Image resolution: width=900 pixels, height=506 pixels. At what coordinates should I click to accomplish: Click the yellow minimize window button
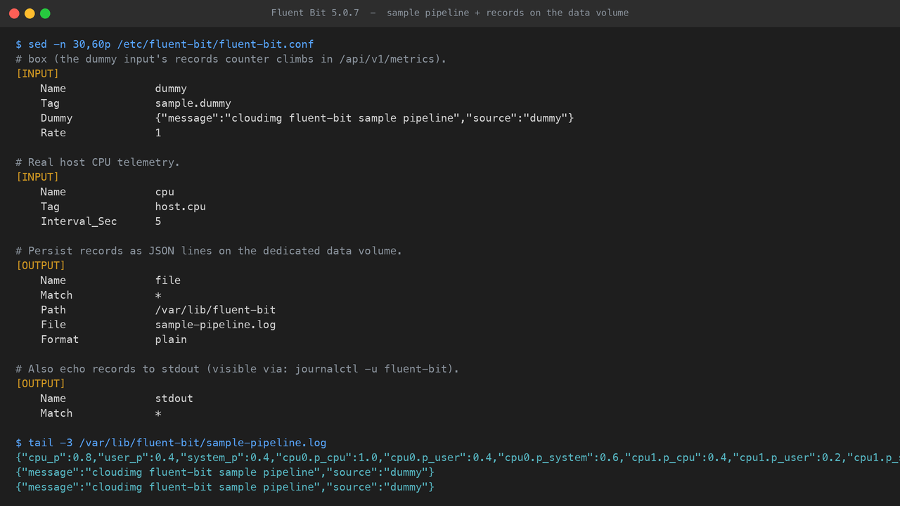click(30, 13)
